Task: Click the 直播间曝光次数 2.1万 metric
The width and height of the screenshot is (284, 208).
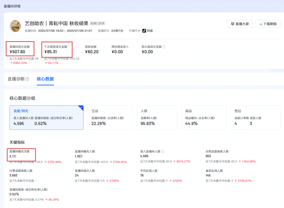Action: [13, 156]
